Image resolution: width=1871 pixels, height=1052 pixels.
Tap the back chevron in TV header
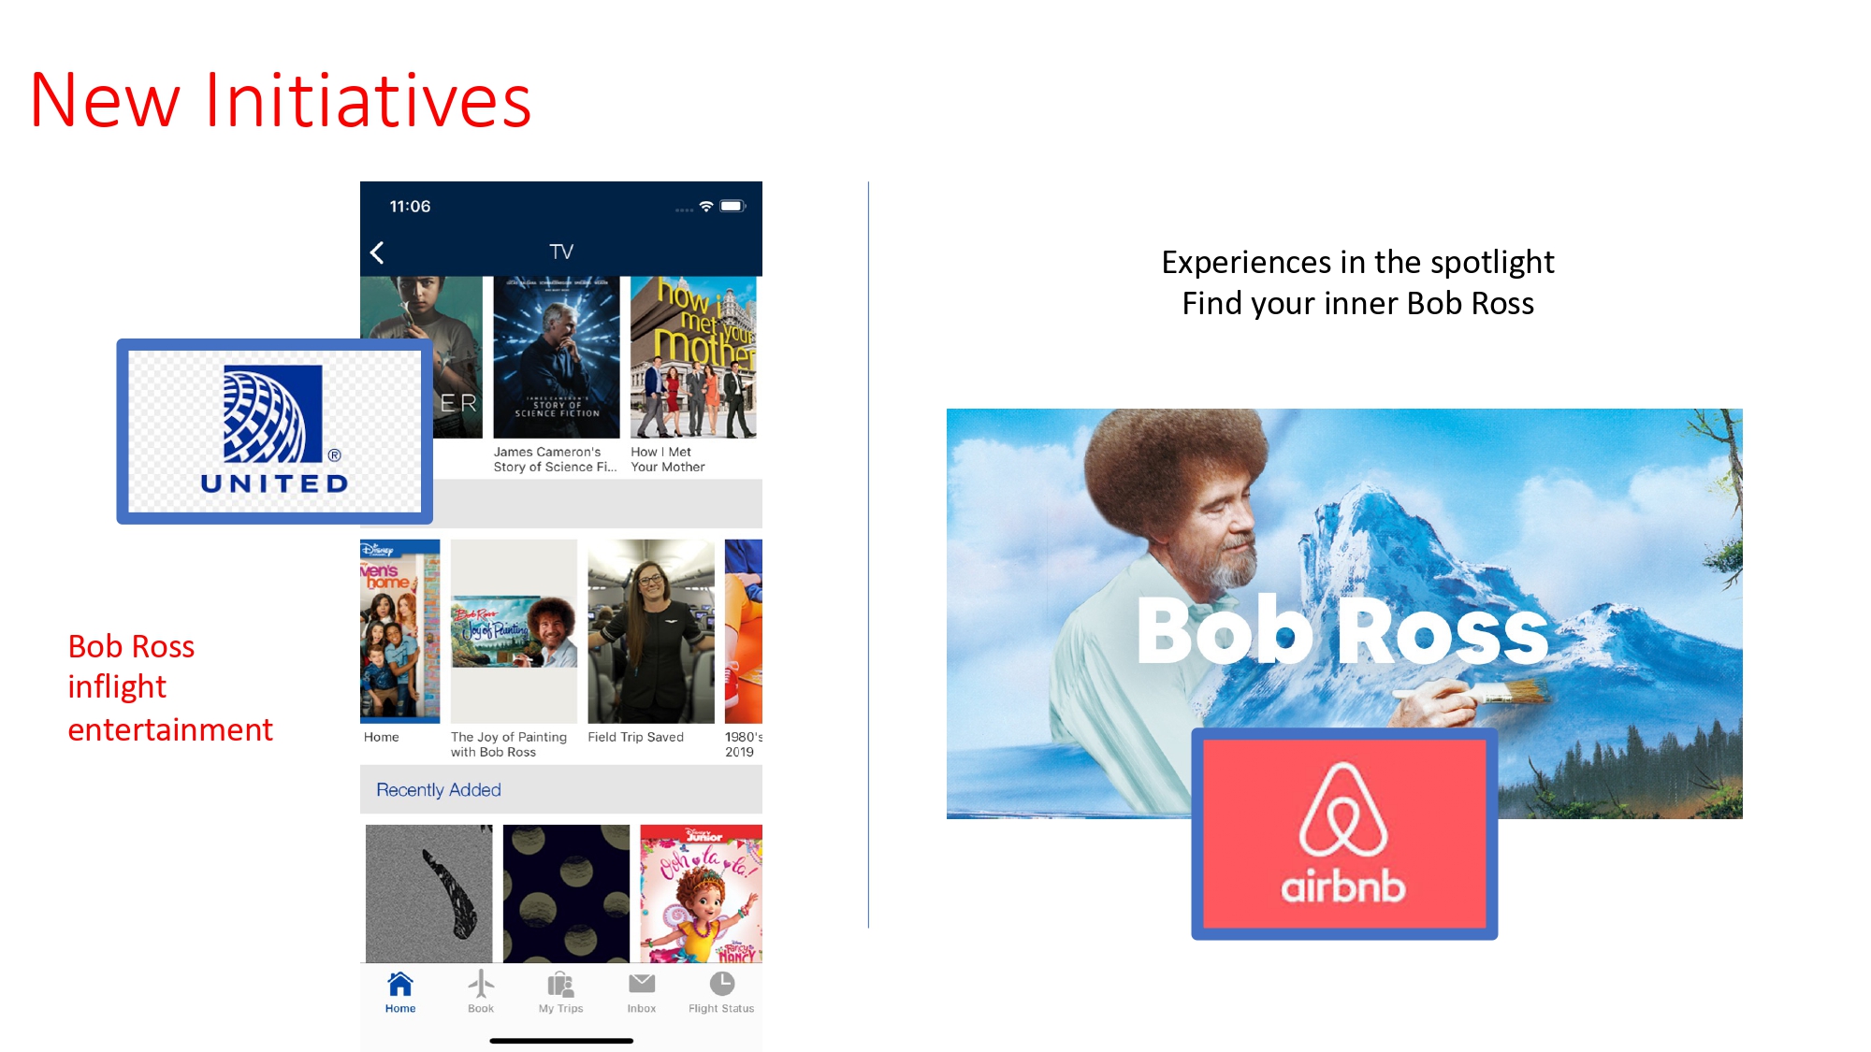[377, 252]
